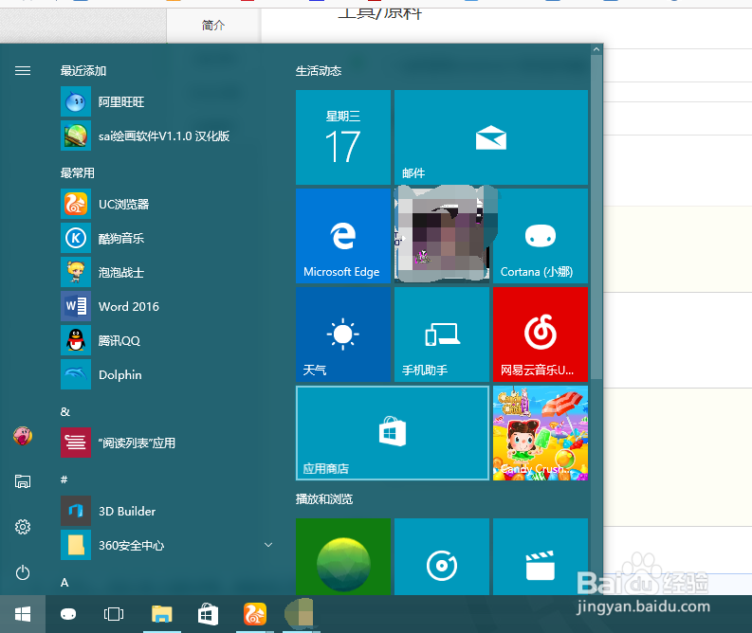Launch Candy Crush tile
This screenshot has width=752, height=633.
pos(541,433)
